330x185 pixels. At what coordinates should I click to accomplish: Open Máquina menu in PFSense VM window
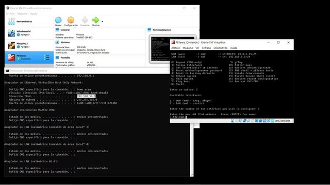point(188,48)
